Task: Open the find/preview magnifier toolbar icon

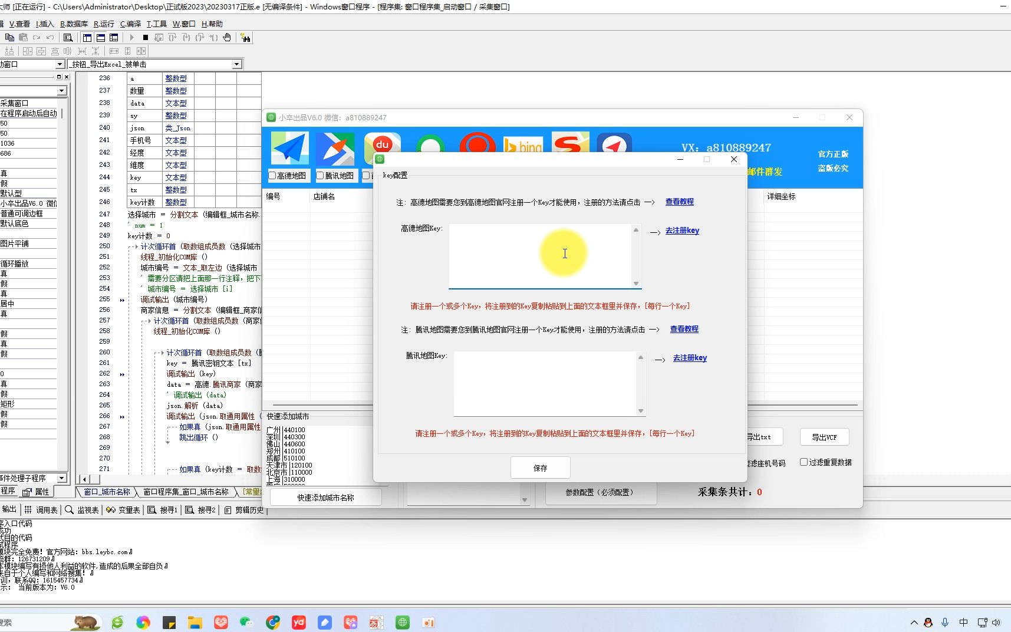Action: click(x=68, y=37)
